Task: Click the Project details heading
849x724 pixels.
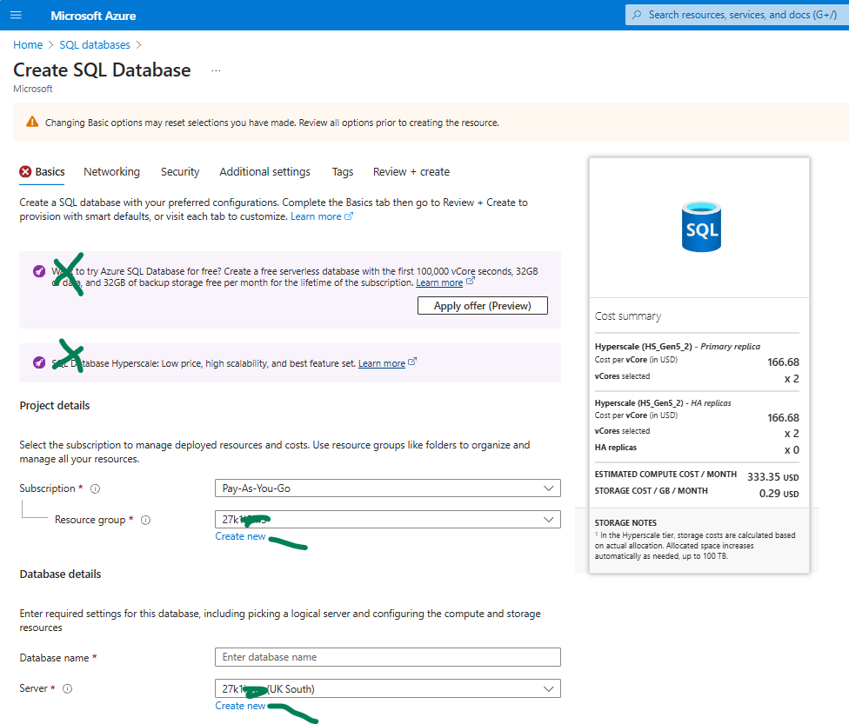Action: point(55,405)
